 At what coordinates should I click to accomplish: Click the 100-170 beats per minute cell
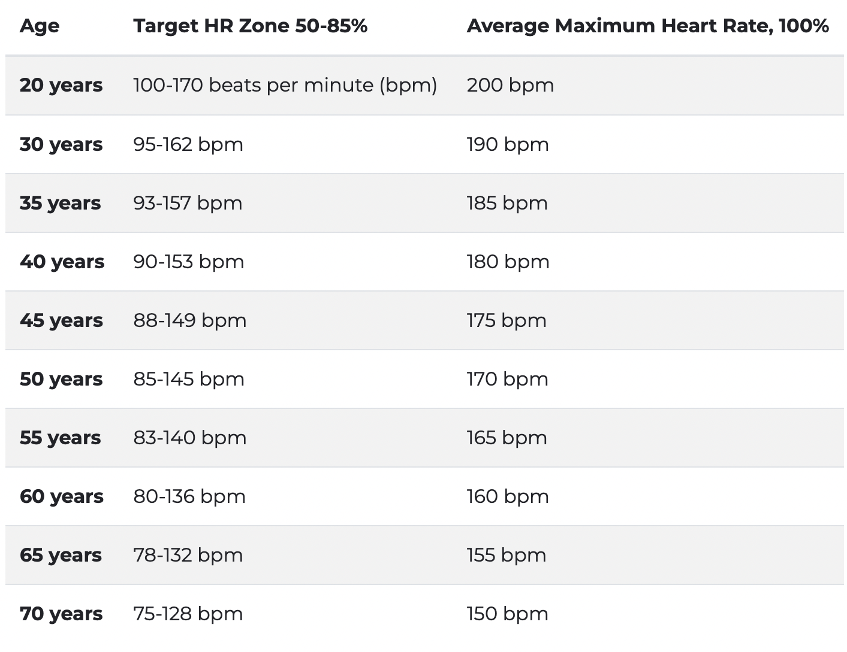coord(285,85)
